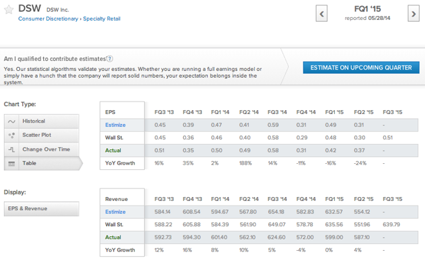425x264 pixels.
Task: Click FQ4 '13 column header in Revenue table
Action: point(193,199)
